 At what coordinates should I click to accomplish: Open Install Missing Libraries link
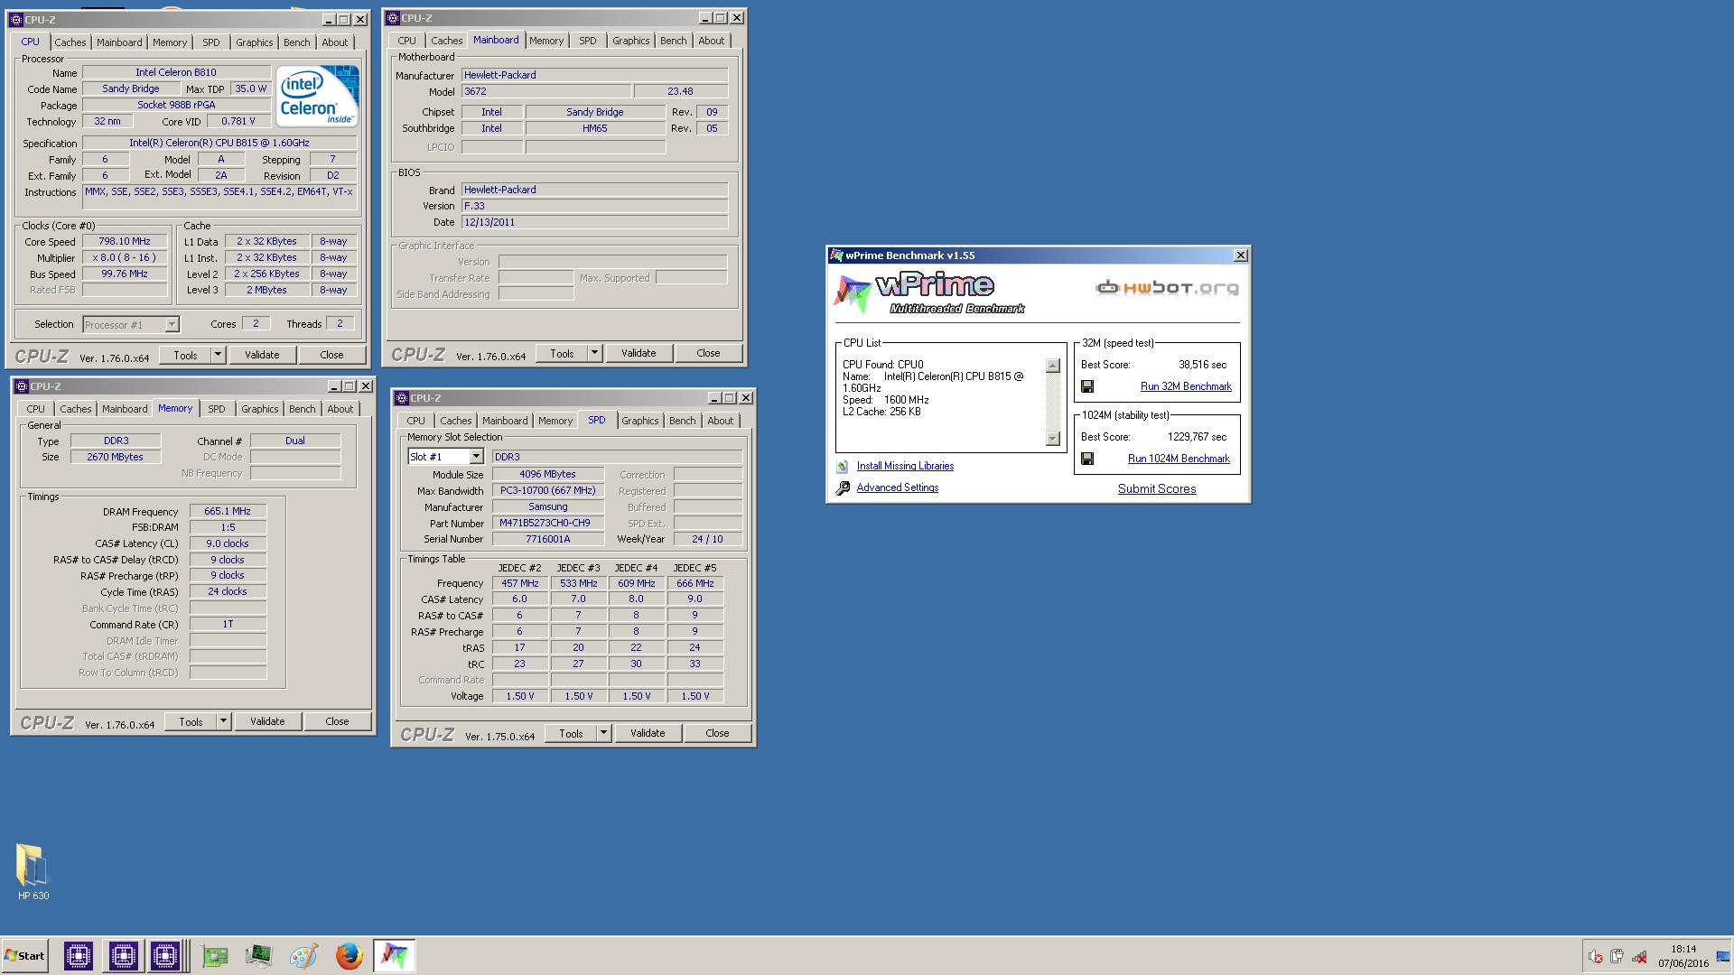[905, 466]
